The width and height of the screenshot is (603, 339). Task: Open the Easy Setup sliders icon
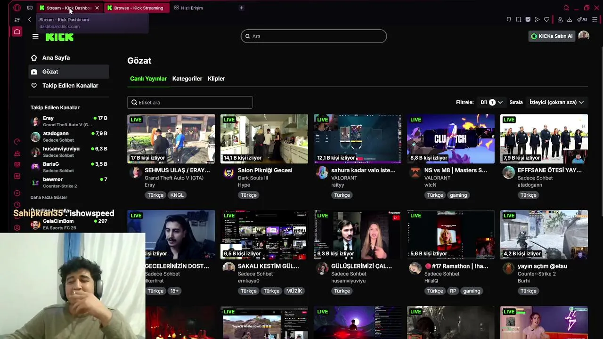[x=595, y=20]
